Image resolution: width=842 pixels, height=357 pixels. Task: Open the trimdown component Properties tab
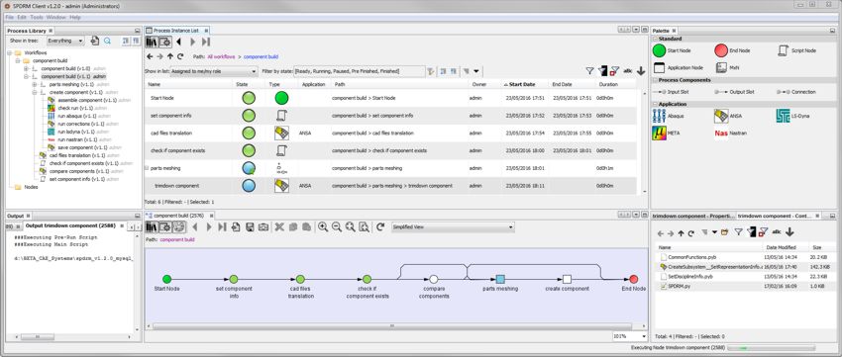[x=692, y=216]
